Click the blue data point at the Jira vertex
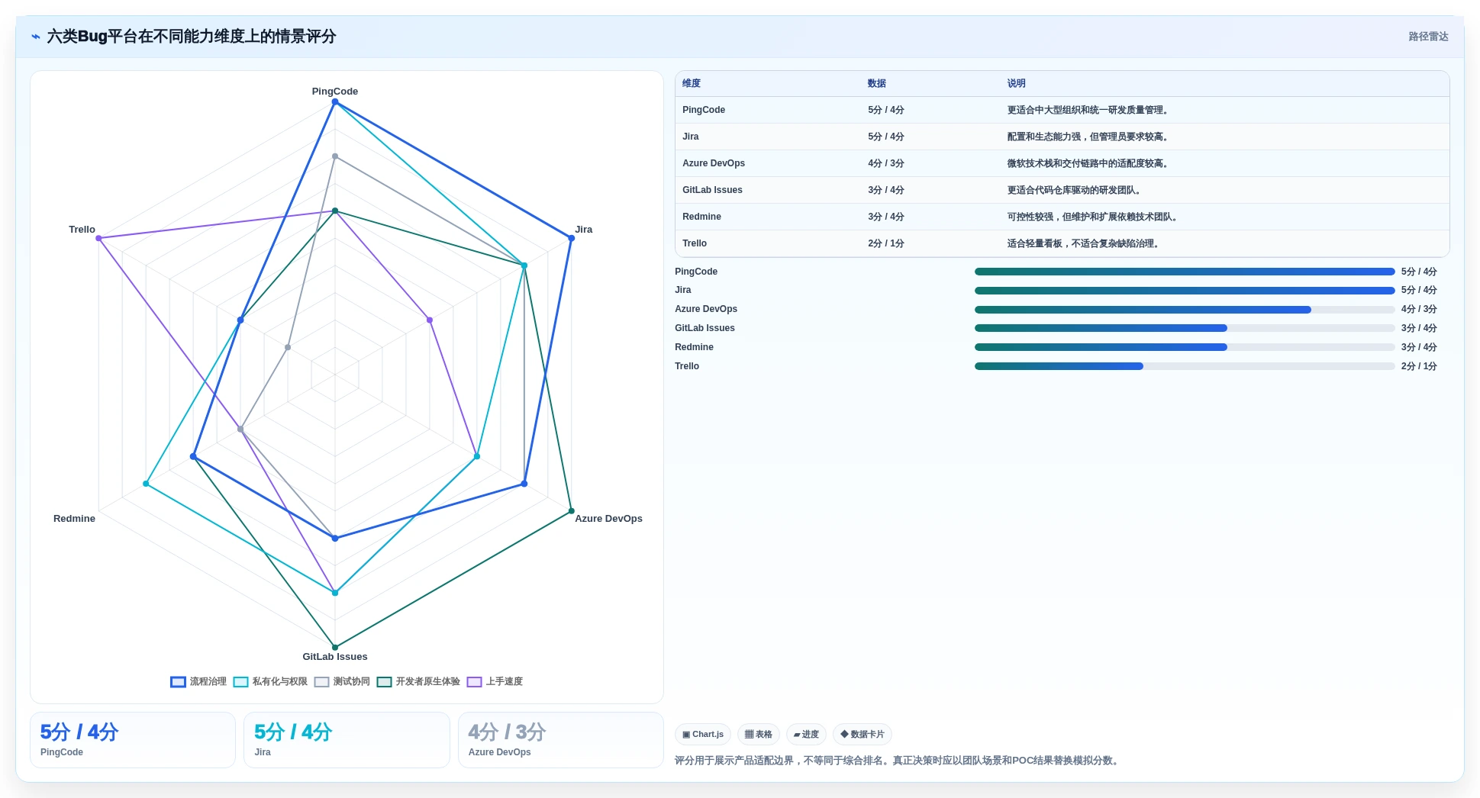The width and height of the screenshot is (1480, 798). [571, 239]
